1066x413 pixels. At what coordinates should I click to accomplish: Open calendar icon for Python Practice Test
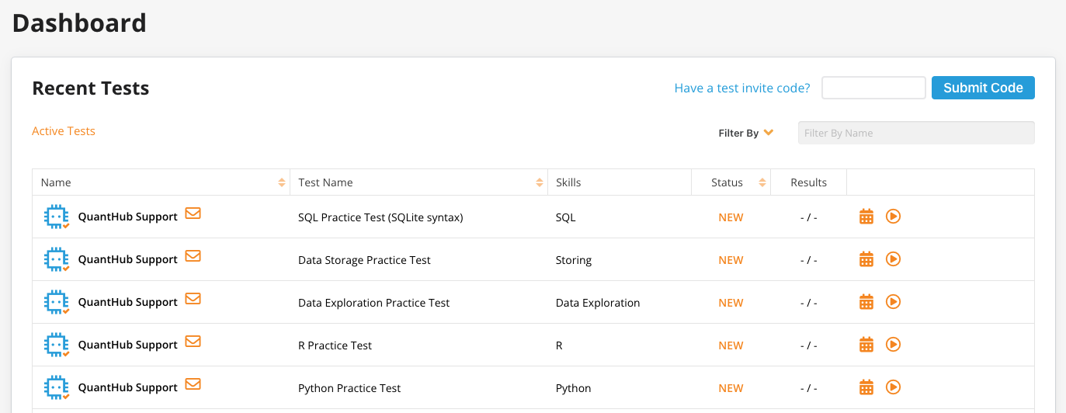866,387
